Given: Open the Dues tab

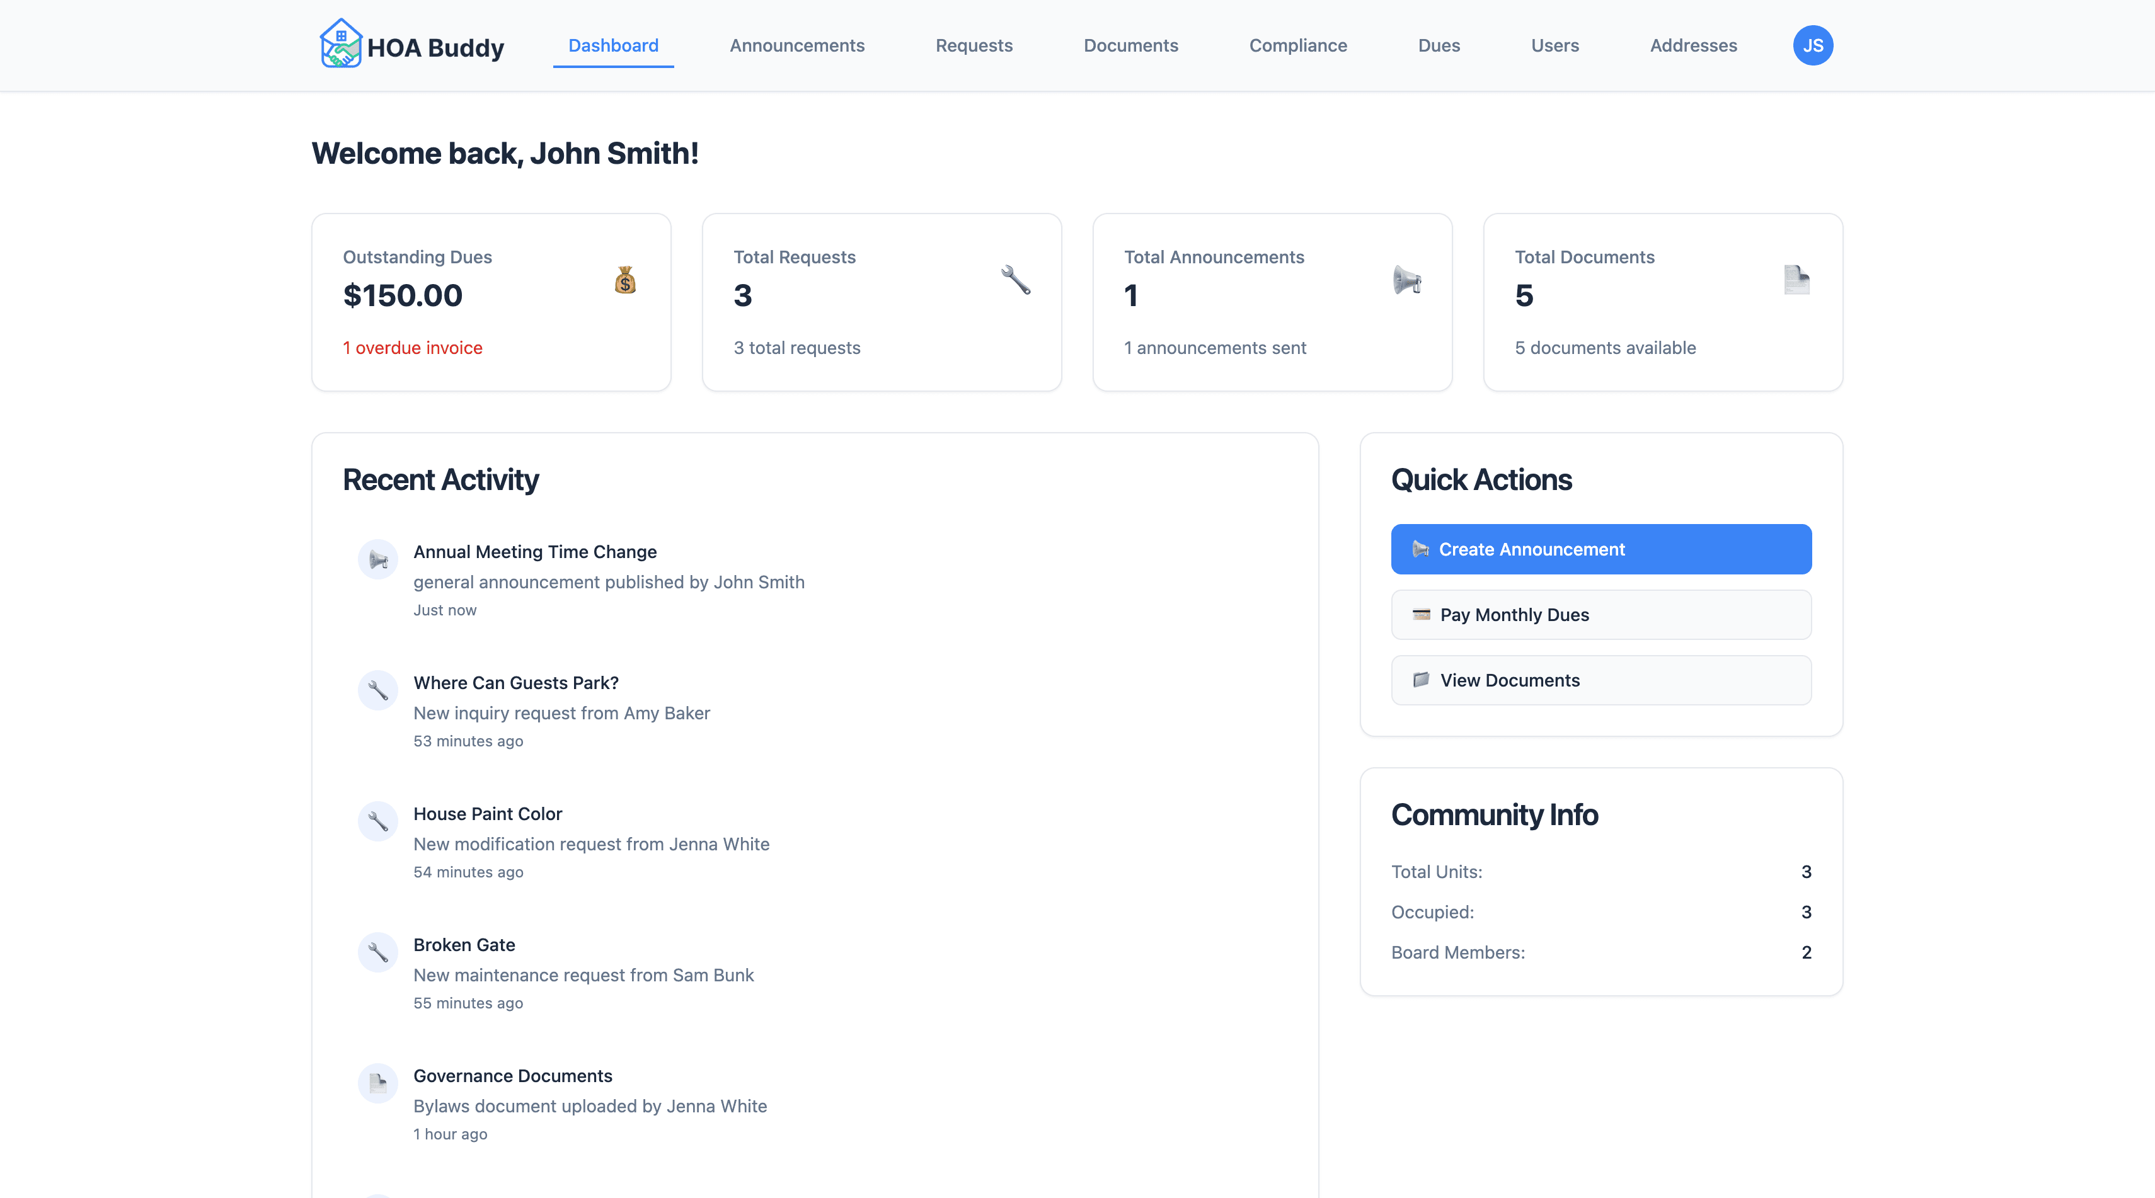Looking at the screenshot, I should tap(1439, 45).
